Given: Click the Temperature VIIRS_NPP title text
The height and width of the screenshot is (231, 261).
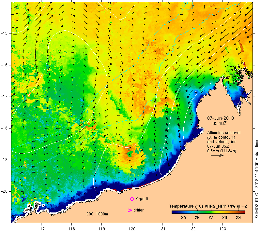Looking at the screenshot, I should point(208,206).
